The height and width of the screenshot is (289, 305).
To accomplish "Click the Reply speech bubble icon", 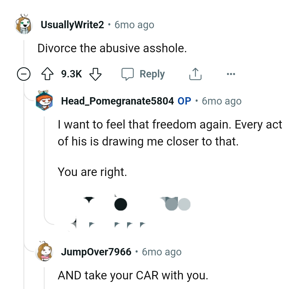I will 128,74.
